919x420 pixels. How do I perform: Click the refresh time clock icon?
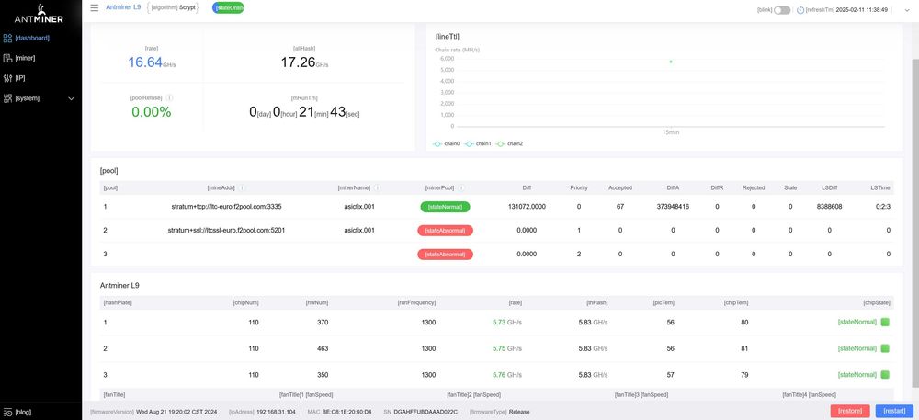click(800, 10)
